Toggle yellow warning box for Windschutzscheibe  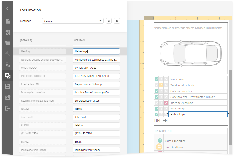click(161, 85)
